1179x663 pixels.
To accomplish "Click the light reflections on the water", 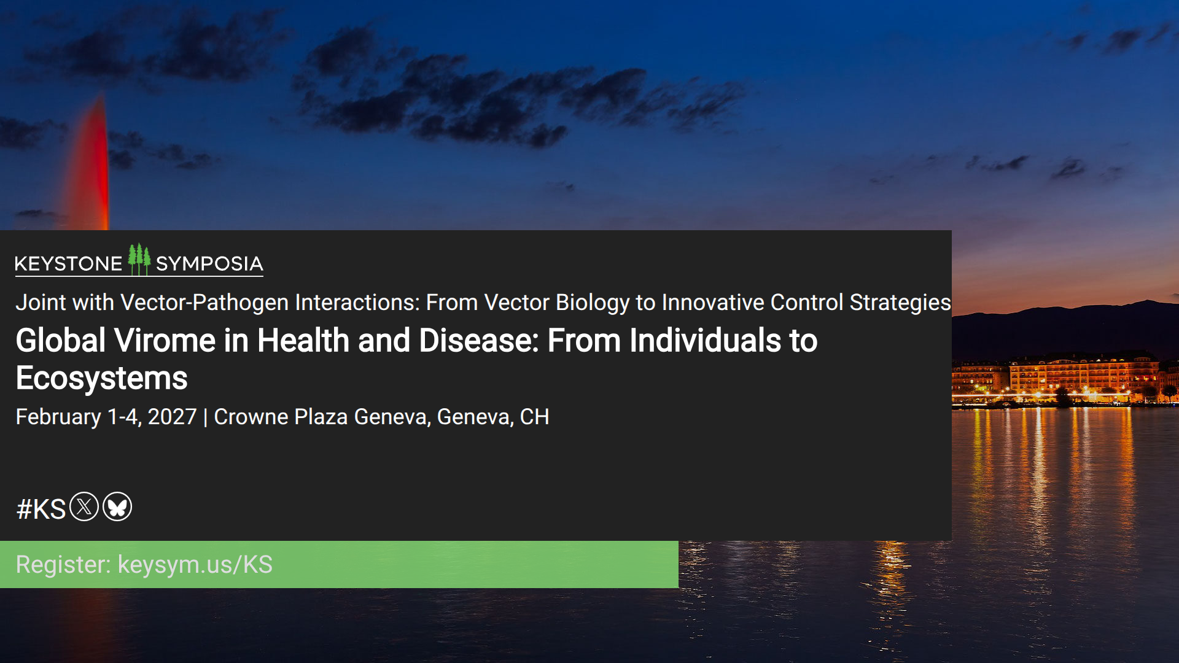I will 1044,467.
